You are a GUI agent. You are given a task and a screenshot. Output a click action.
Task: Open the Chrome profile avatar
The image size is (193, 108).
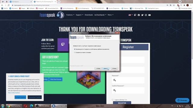coord(188,5)
